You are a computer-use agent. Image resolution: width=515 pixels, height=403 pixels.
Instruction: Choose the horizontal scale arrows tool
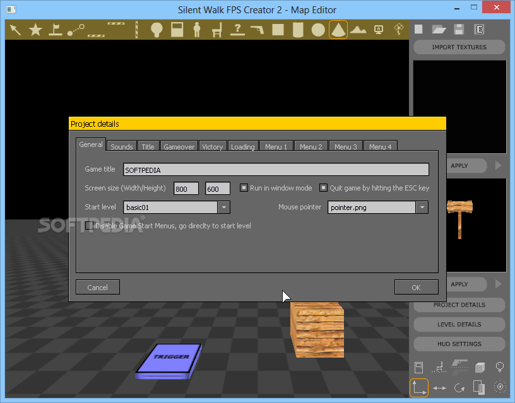(439, 388)
